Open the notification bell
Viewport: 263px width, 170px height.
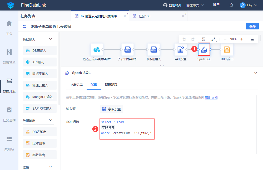(x=231, y=5)
